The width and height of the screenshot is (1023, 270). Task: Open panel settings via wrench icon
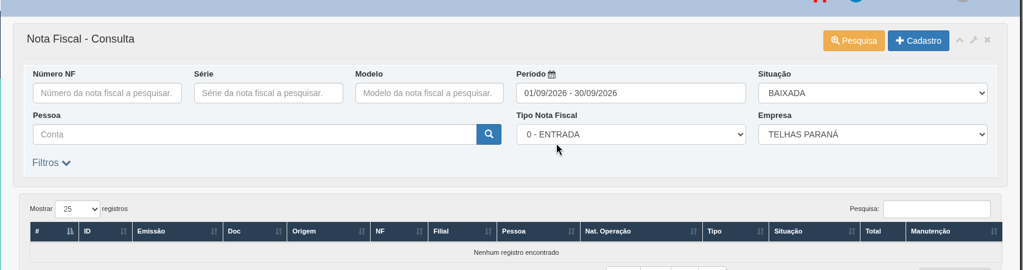(974, 40)
